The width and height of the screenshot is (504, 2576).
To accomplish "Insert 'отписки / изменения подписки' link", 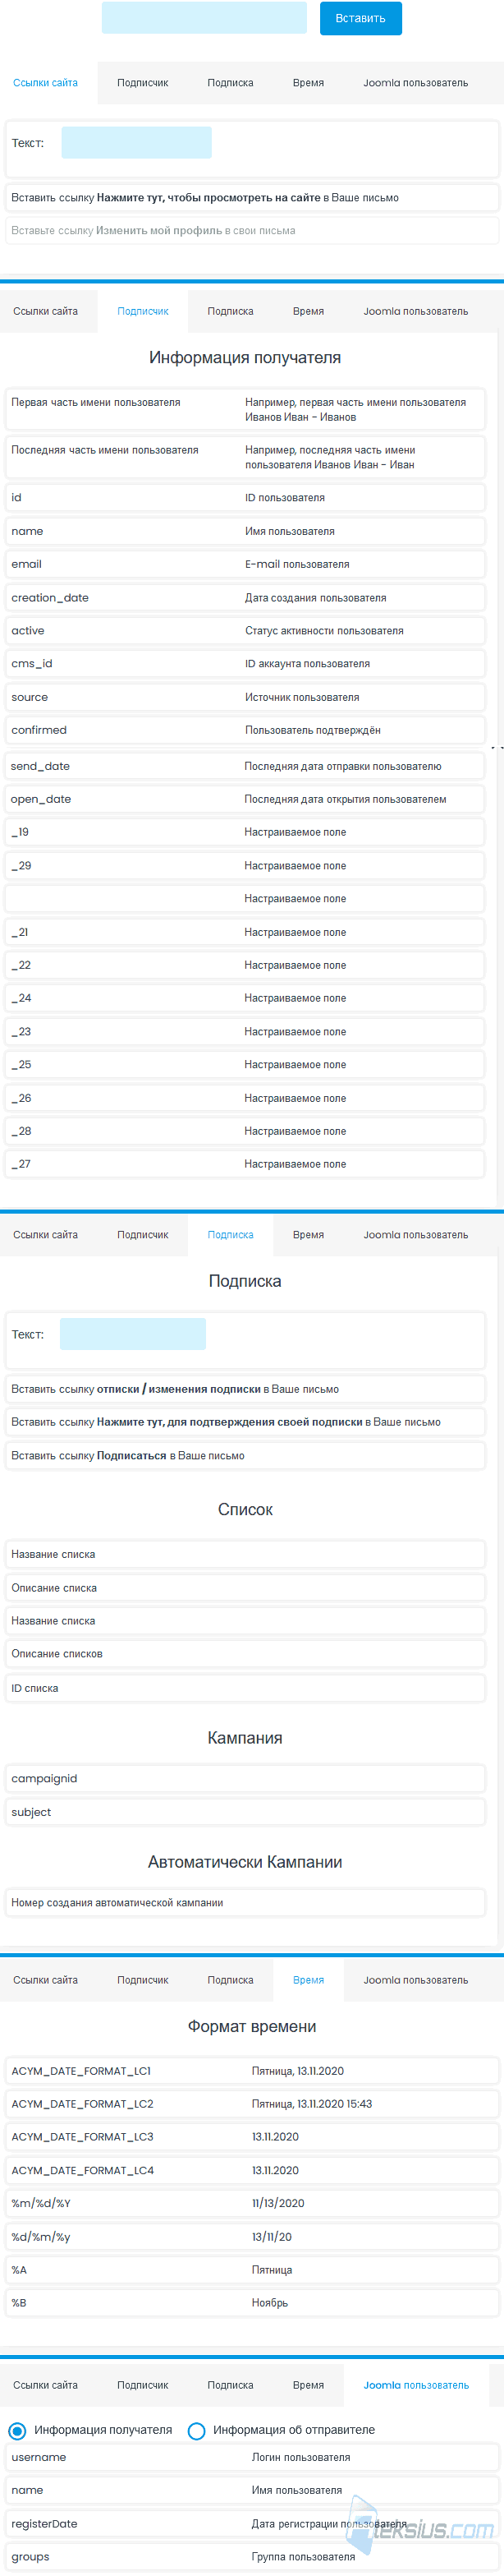I will click(245, 1389).
